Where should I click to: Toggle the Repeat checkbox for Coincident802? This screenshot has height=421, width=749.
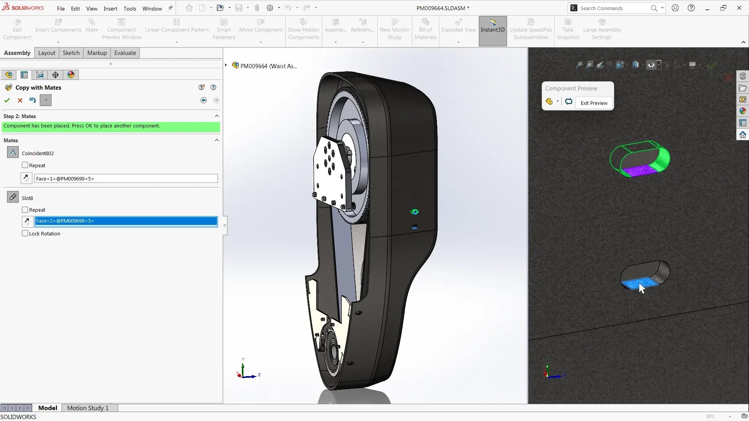(x=25, y=165)
